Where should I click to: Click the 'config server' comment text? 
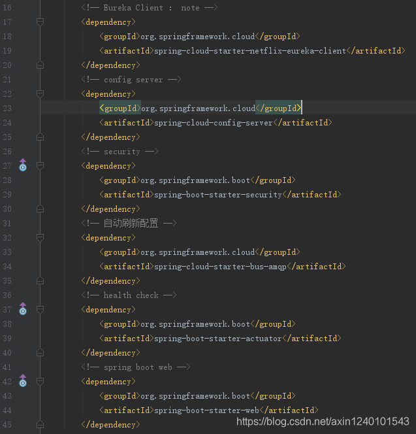point(133,80)
